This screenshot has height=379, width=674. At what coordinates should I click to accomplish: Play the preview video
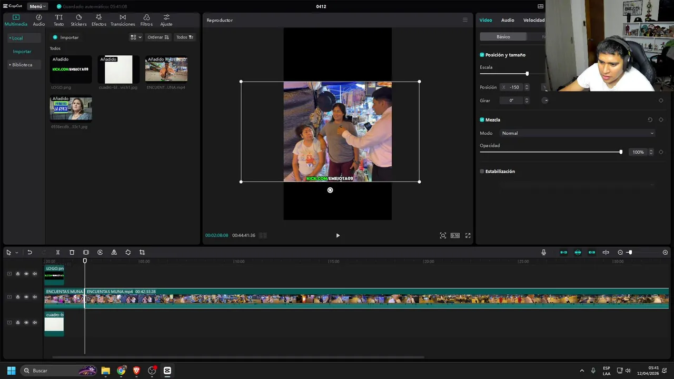click(338, 235)
